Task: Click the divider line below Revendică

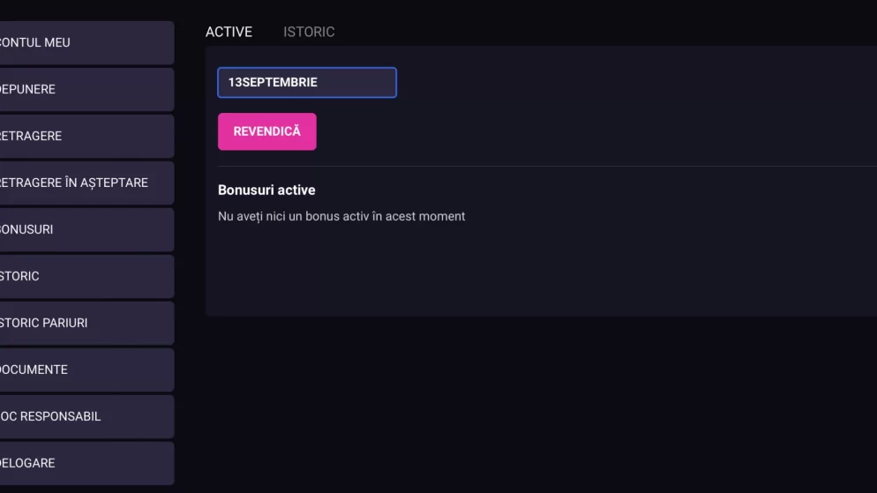Action: click(547, 166)
